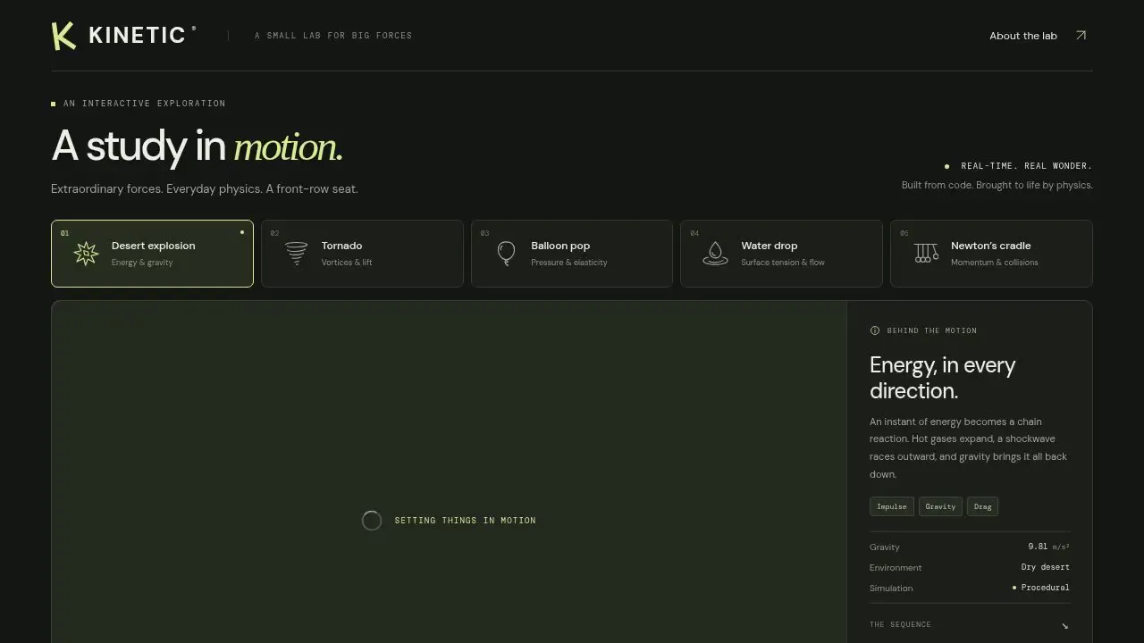Viewport: 1144px width, 643px height.
Task: Click the "Simulation" row label
Action: tap(891, 589)
